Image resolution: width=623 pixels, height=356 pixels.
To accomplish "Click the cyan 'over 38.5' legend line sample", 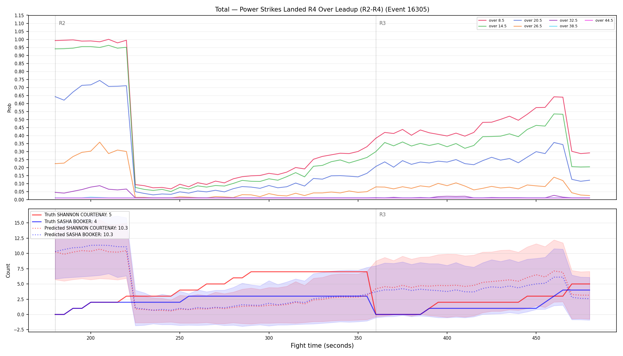I will pyautogui.click(x=553, y=26).
